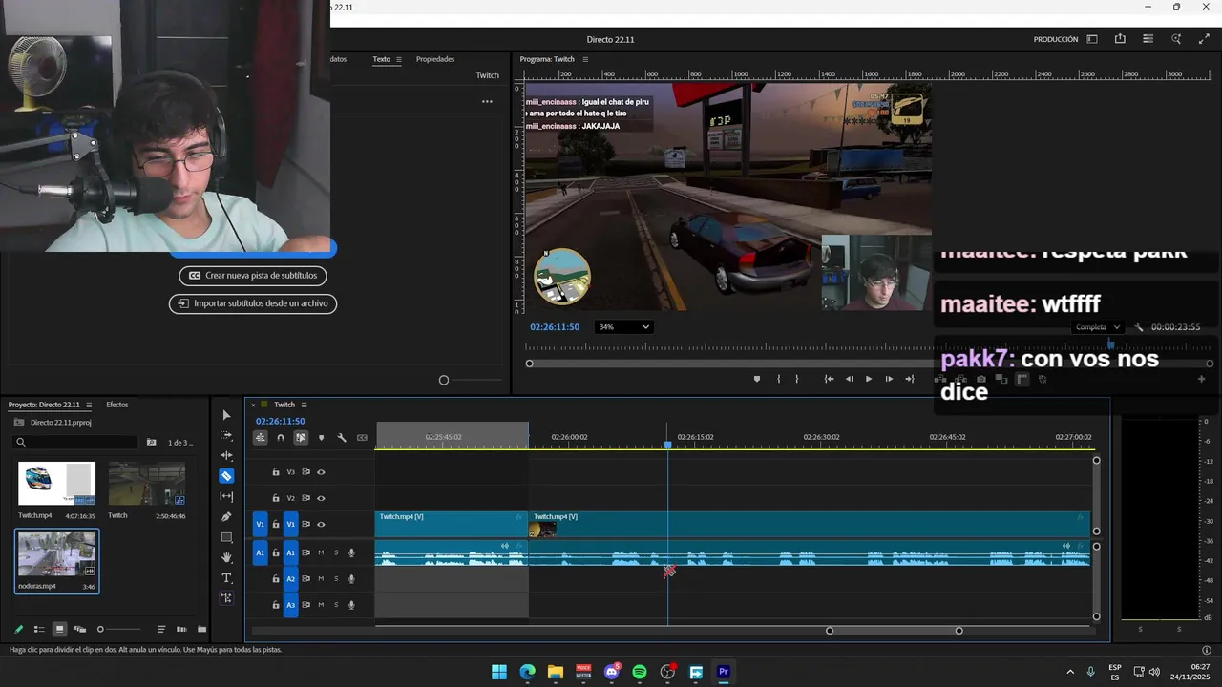This screenshot has width=1222, height=687.
Task: Toggle lock on track V3
Action: click(276, 472)
